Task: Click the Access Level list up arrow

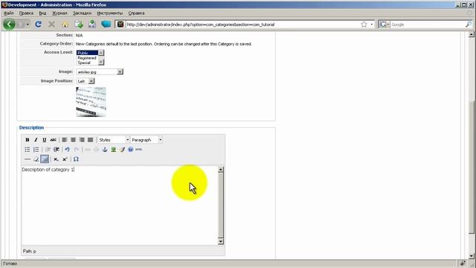Action: coord(101,53)
